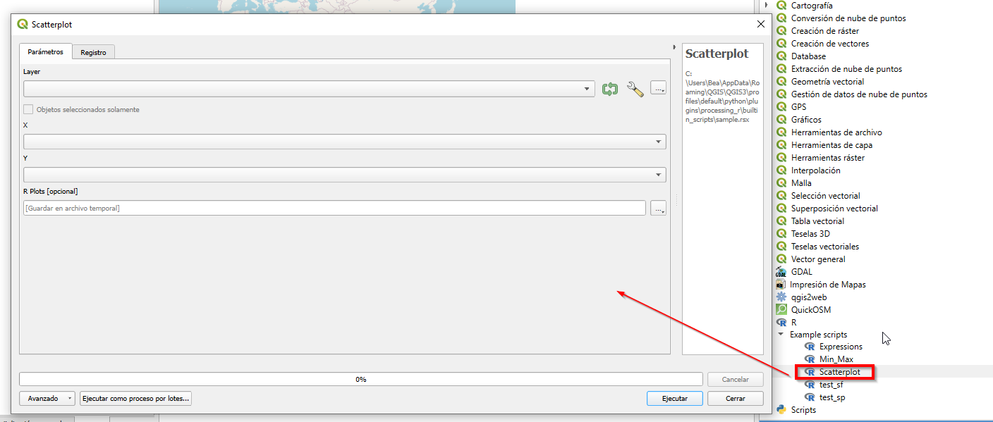Click Herramientas de archivo icon
Screen dimensions: 993x422
[x=781, y=132]
